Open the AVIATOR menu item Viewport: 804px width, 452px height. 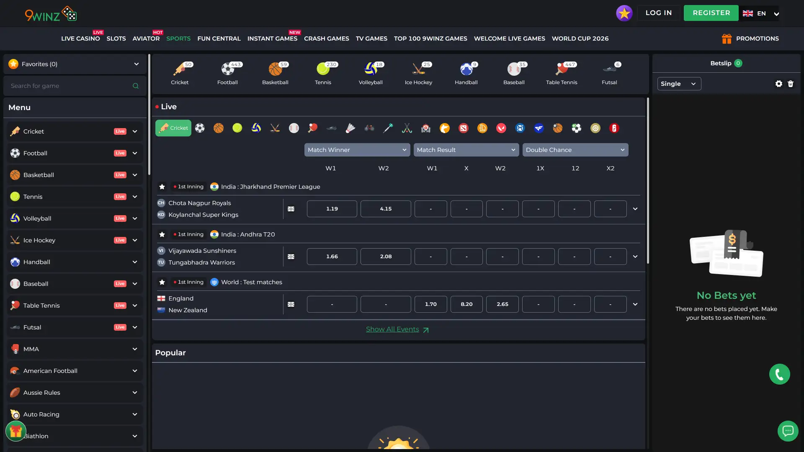click(x=146, y=39)
